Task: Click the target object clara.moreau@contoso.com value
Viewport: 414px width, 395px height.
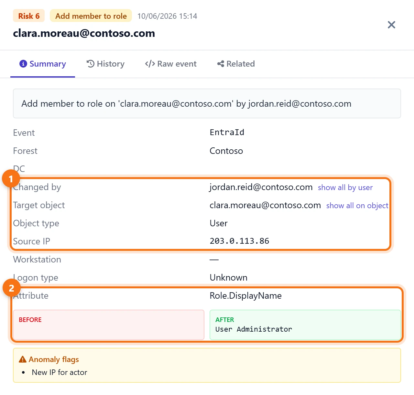Action: pos(265,205)
